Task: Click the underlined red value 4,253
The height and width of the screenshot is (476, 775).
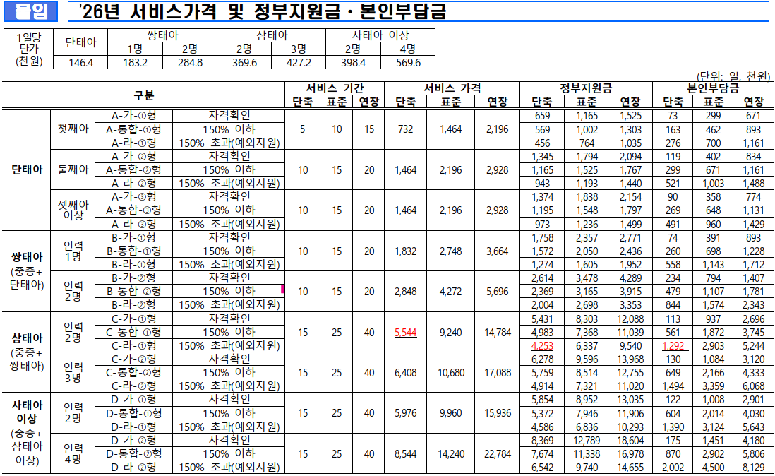Action: pos(542,346)
